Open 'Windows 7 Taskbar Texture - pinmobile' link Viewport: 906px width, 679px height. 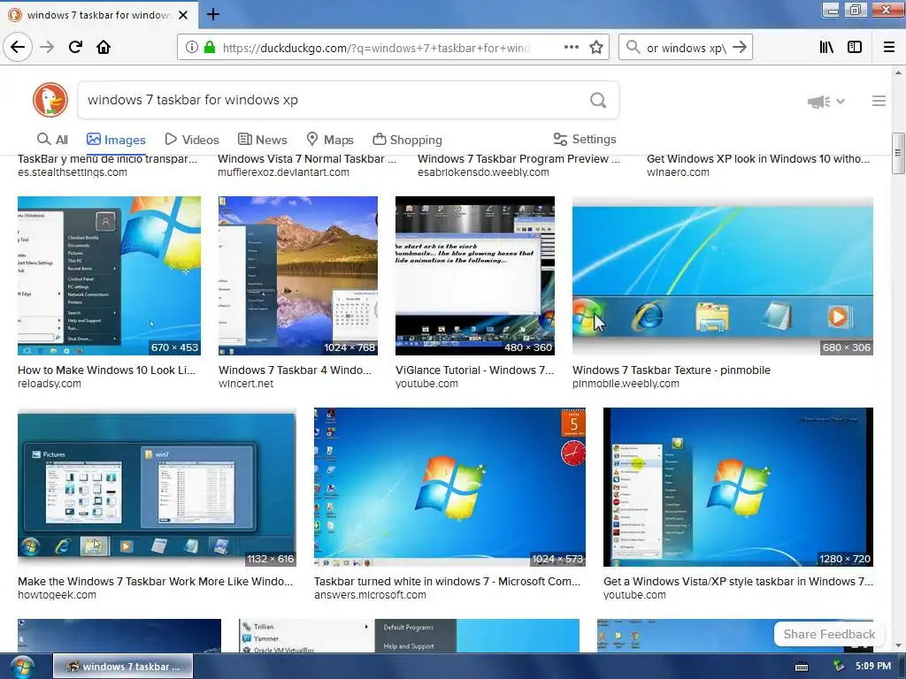point(672,370)
